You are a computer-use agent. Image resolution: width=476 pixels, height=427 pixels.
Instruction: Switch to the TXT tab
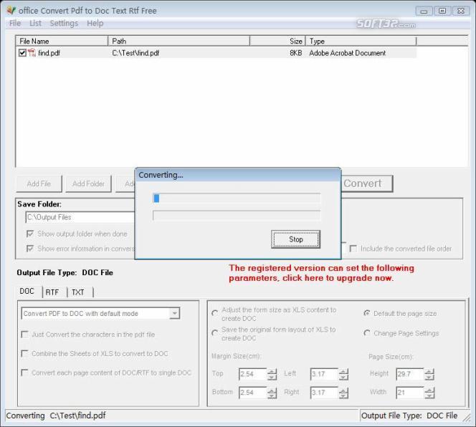click(x=77, y=292)
